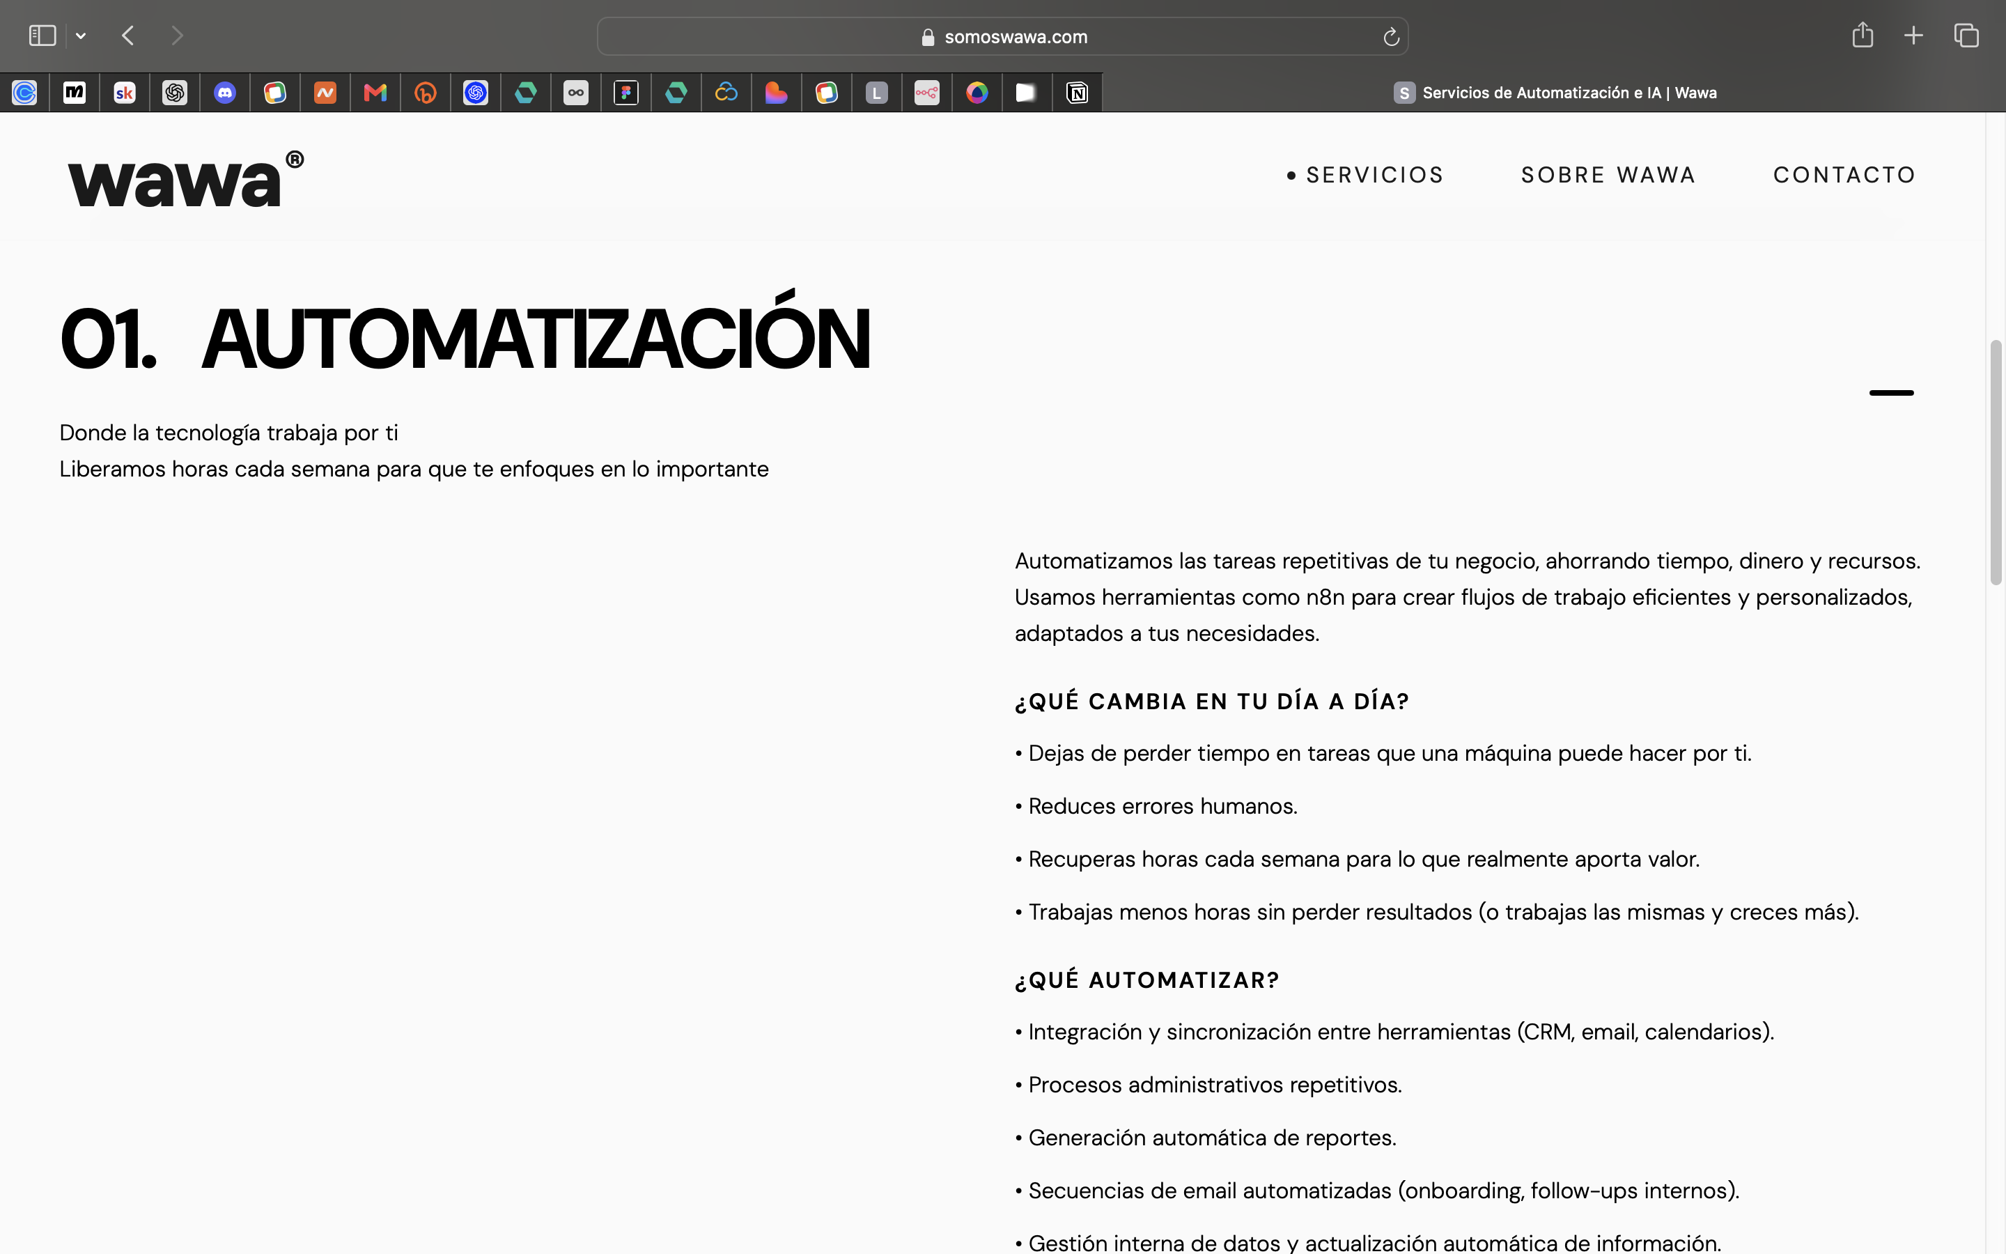The image size is (2006, 1254).
Task: Go back to the previous page
Action: click(127, 36)
